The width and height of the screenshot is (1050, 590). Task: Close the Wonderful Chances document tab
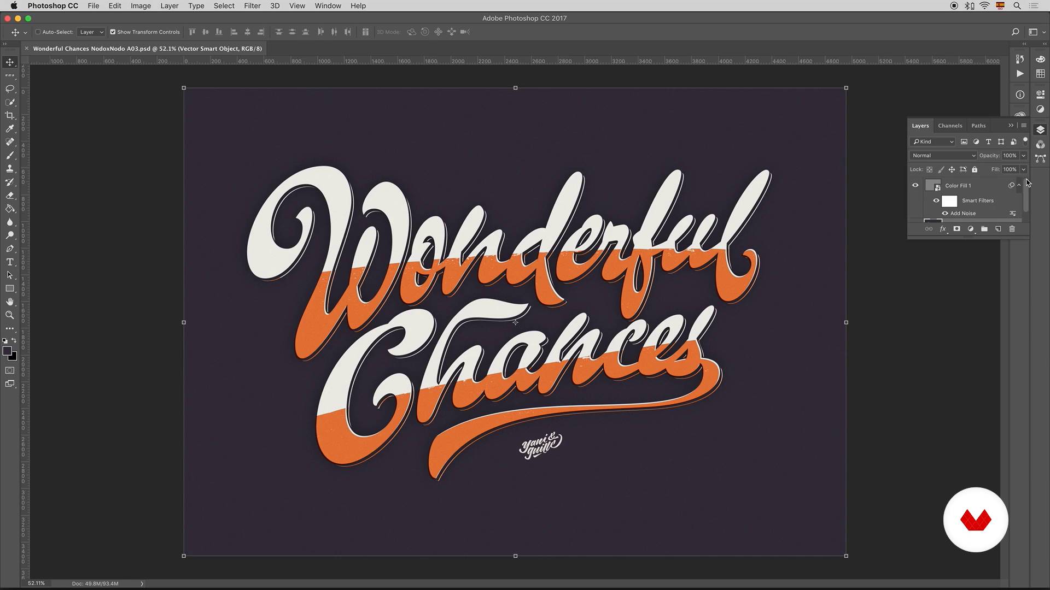(26, 49)
